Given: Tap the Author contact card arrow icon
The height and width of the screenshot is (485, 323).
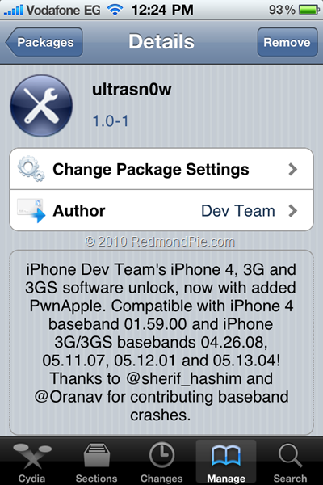Looking at the screenshot, I should tap(31, 210).
